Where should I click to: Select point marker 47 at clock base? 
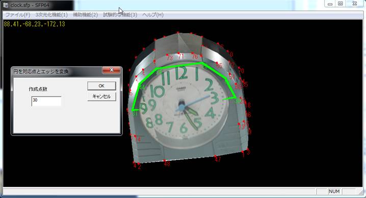[218, 159]
